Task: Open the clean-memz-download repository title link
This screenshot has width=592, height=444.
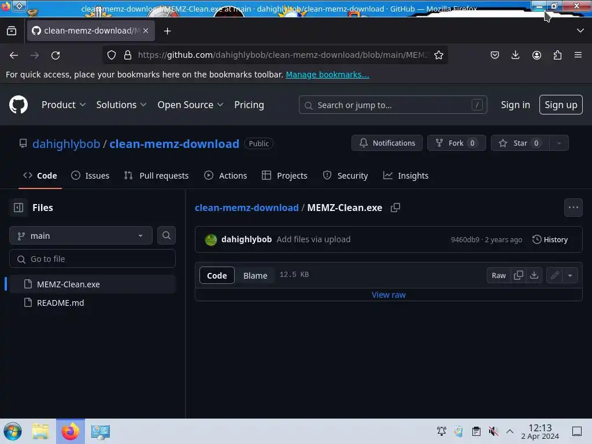Action: click(174, 144)
